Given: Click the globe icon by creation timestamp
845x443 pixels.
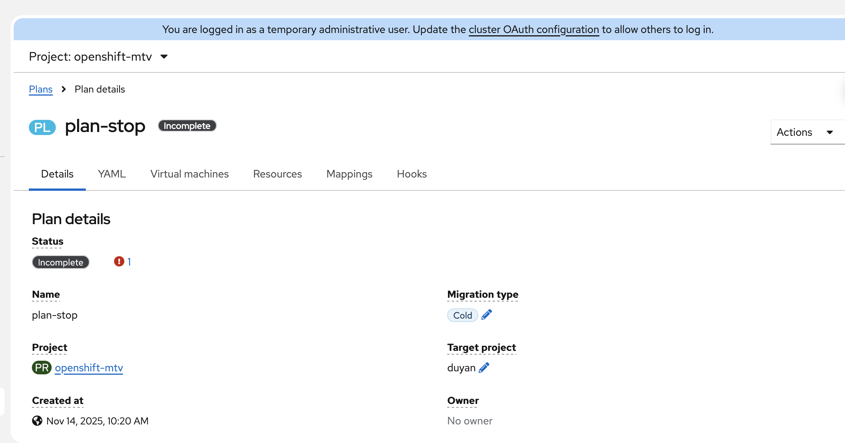Looking at the screenshot, I should pyautogui.click(x=37, y=421).
